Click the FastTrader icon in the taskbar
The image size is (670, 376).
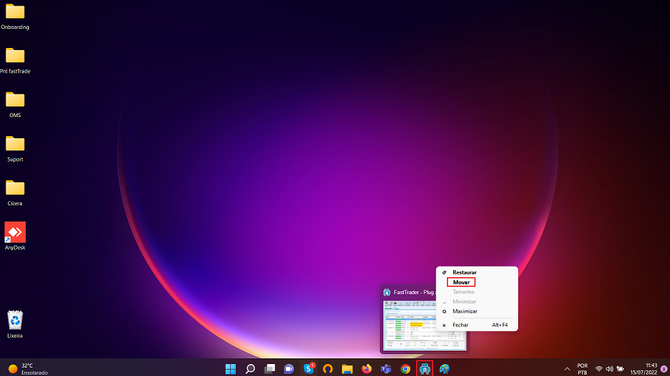(x=424, y=368)
